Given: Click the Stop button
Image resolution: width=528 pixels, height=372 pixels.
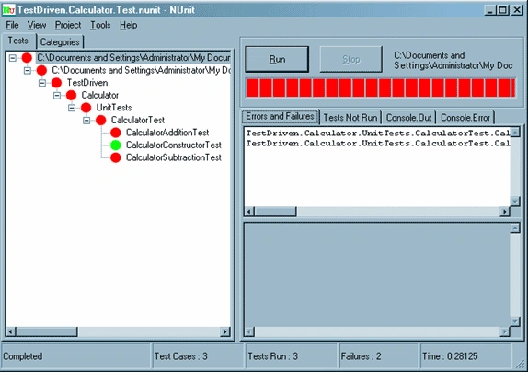Looking at the screenshot, I should (x=350, y=59).
